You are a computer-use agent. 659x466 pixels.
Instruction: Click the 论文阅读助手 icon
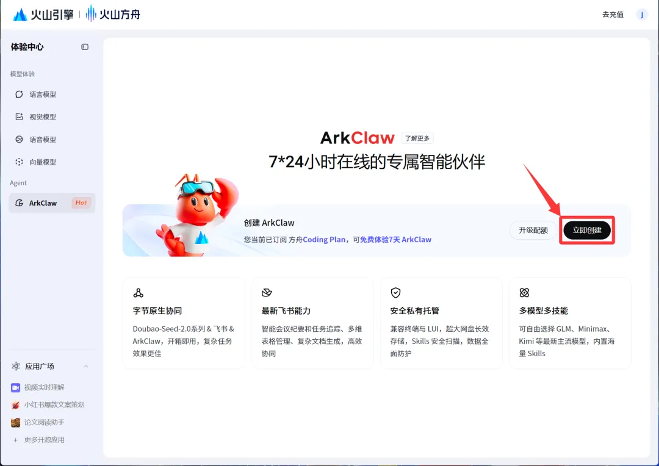click(15, 422)
